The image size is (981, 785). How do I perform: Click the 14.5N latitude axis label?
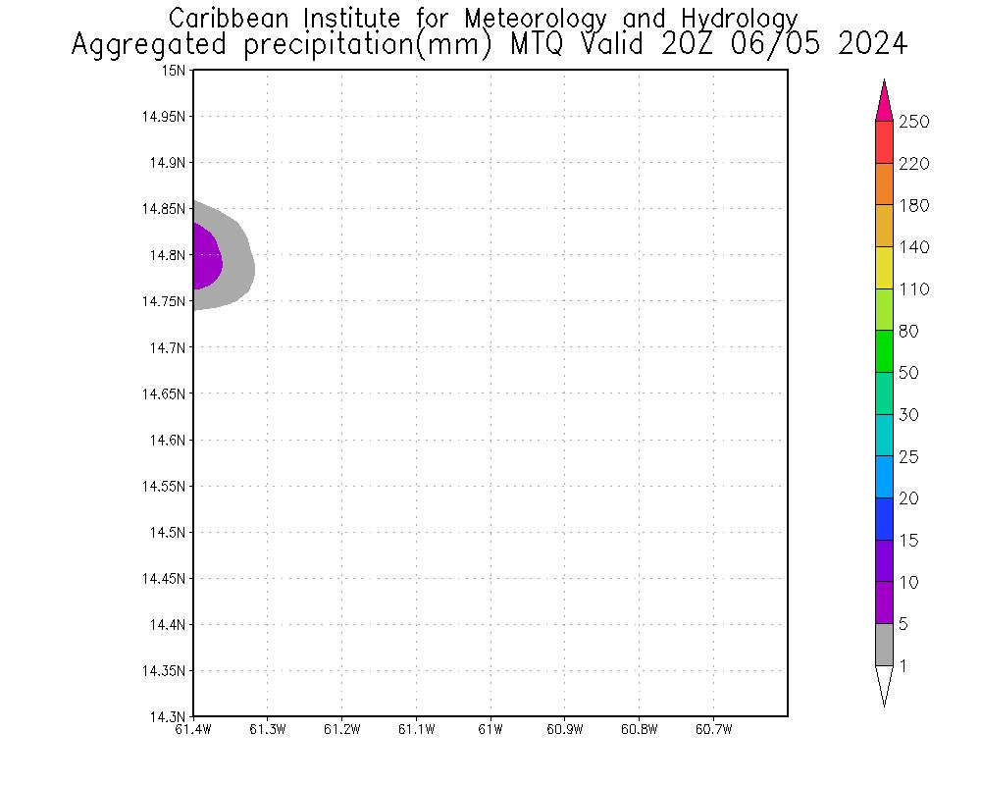tap(169, 532)
